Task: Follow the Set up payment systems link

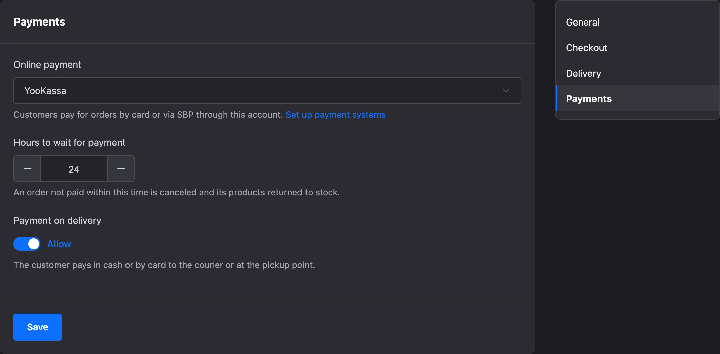Action: [335, 115]
